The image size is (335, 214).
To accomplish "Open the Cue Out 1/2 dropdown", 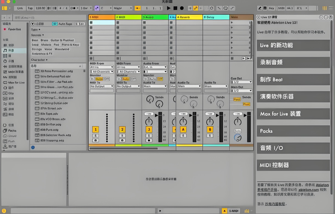I will click(241, 82).
